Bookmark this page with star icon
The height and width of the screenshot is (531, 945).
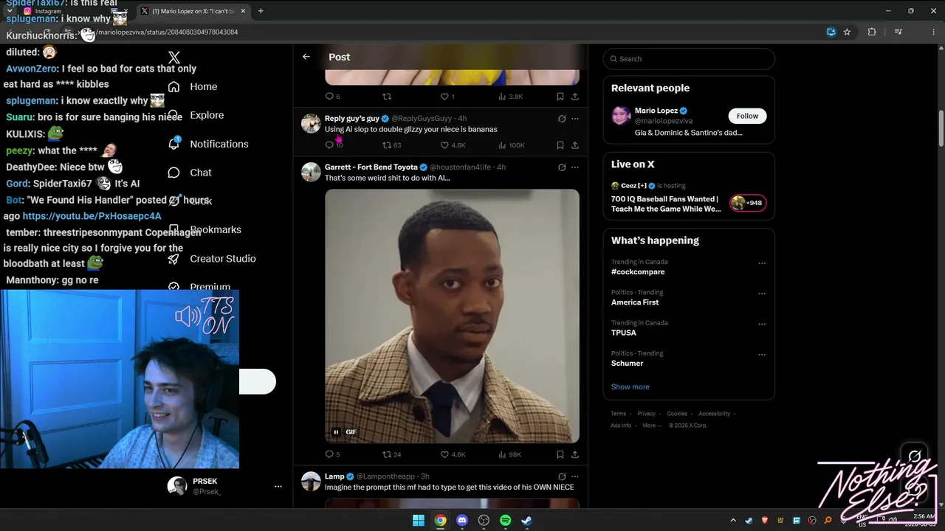point(847,32)
